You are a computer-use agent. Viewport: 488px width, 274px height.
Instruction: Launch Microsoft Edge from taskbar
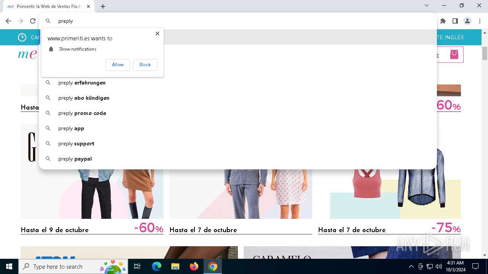click(157, 266)
